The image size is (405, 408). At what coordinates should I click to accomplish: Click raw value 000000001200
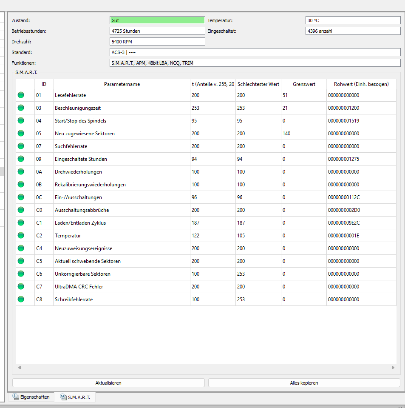tap(343, 108)
